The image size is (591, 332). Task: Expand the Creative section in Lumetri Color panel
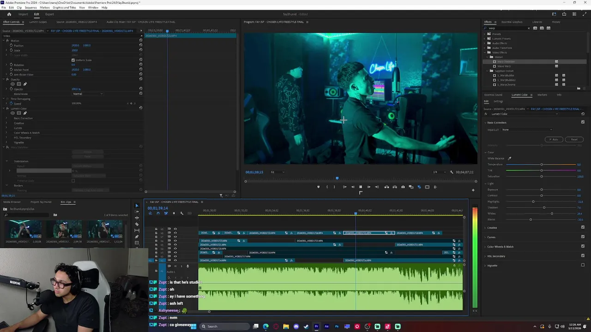(x=486, y=228)
